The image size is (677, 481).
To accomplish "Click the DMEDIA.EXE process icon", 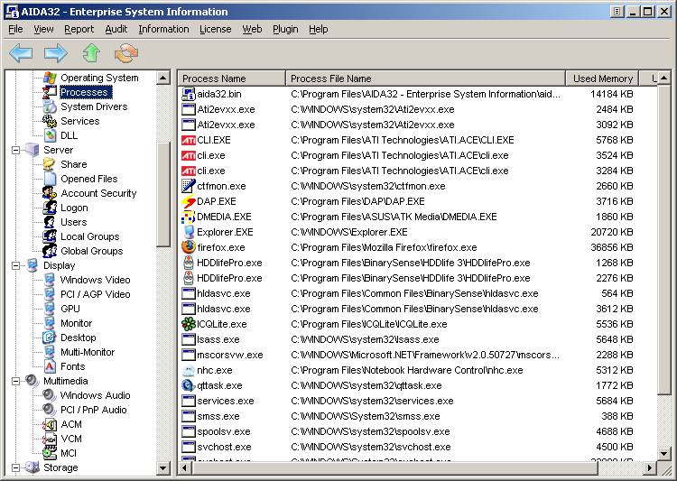I will [x=189, y=217].
